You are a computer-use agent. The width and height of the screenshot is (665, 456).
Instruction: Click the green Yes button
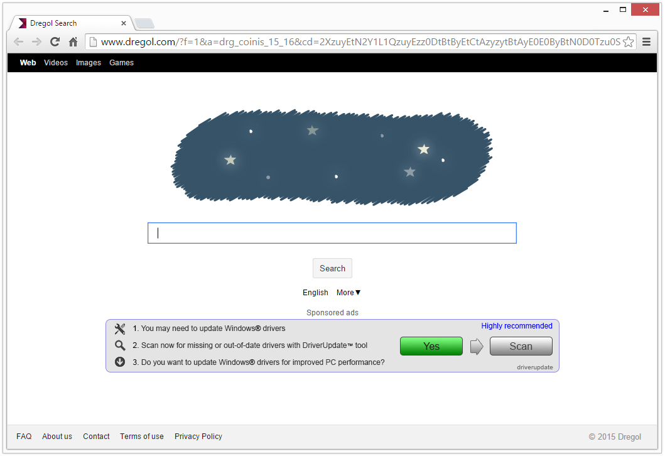[431, 346]
